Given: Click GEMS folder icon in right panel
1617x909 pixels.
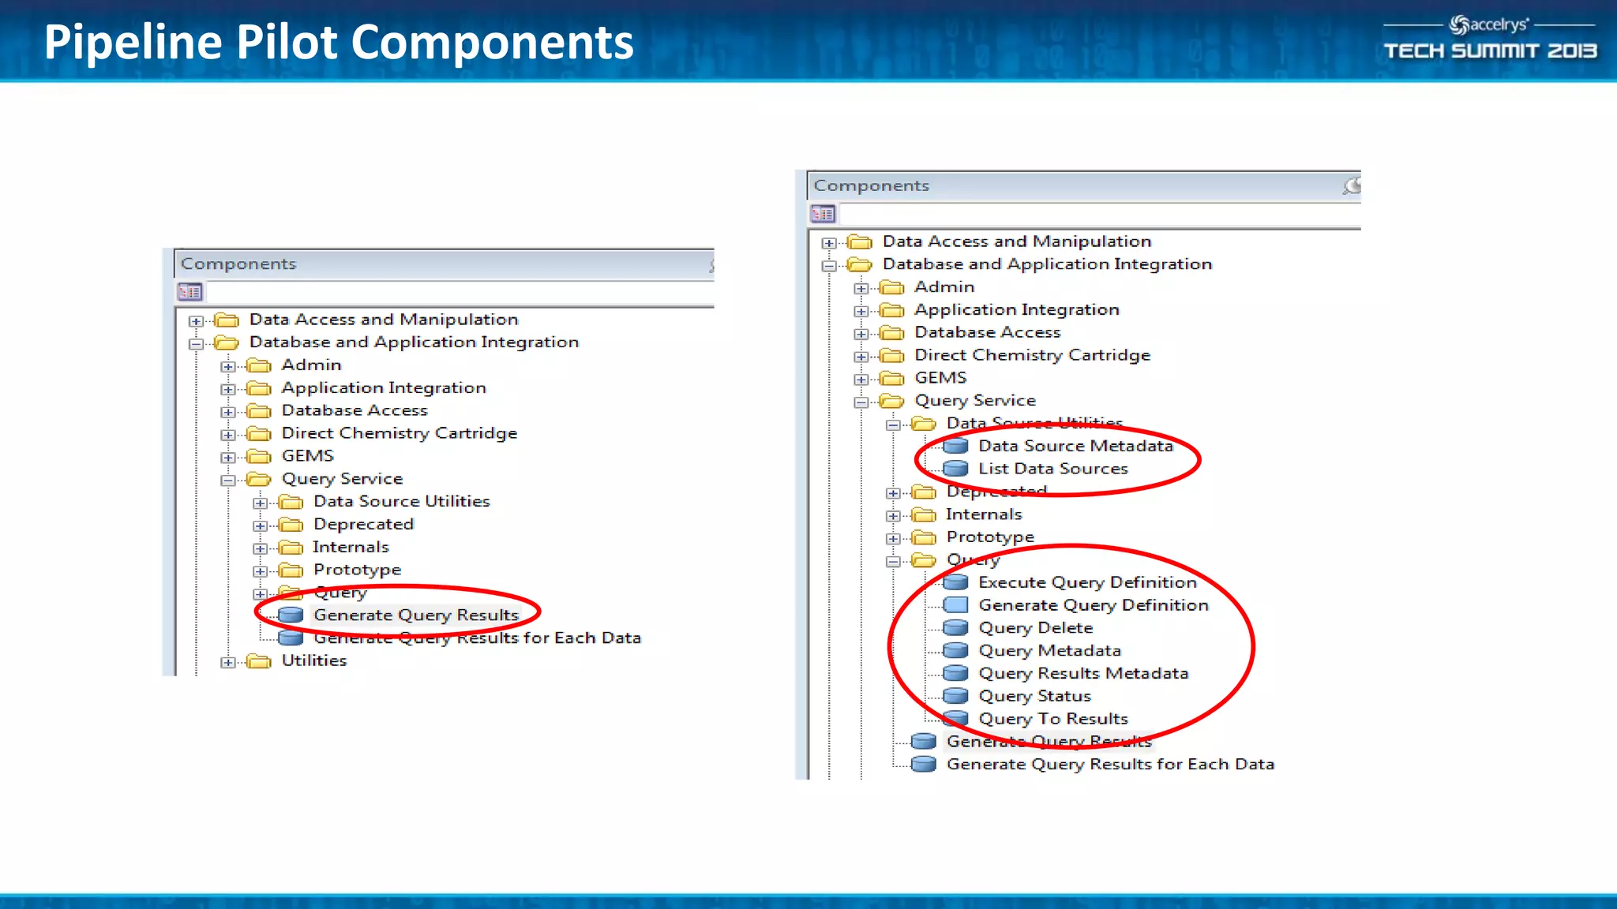Looking at the screenshot, I should point(891,379).
